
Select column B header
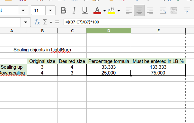(42, 31)
